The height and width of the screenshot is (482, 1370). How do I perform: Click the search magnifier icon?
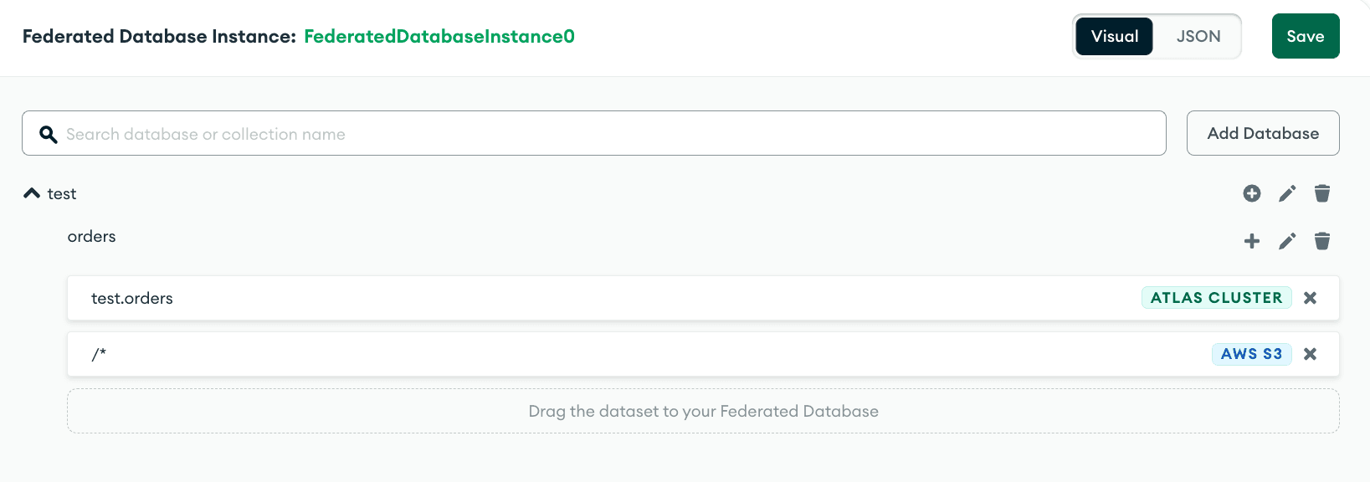48,134
